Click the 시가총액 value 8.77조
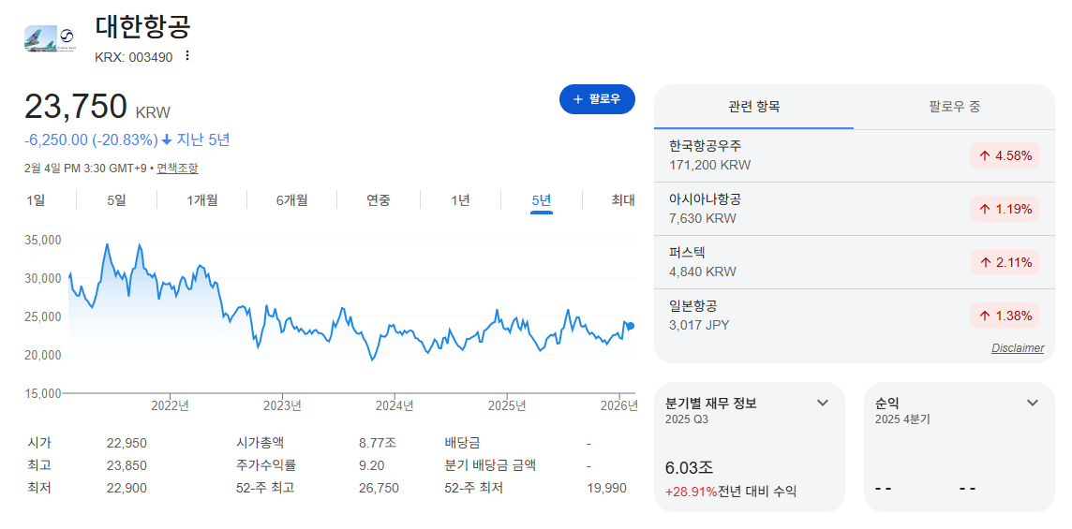Screen dimensions: 1072x529 tap(378, 443)
